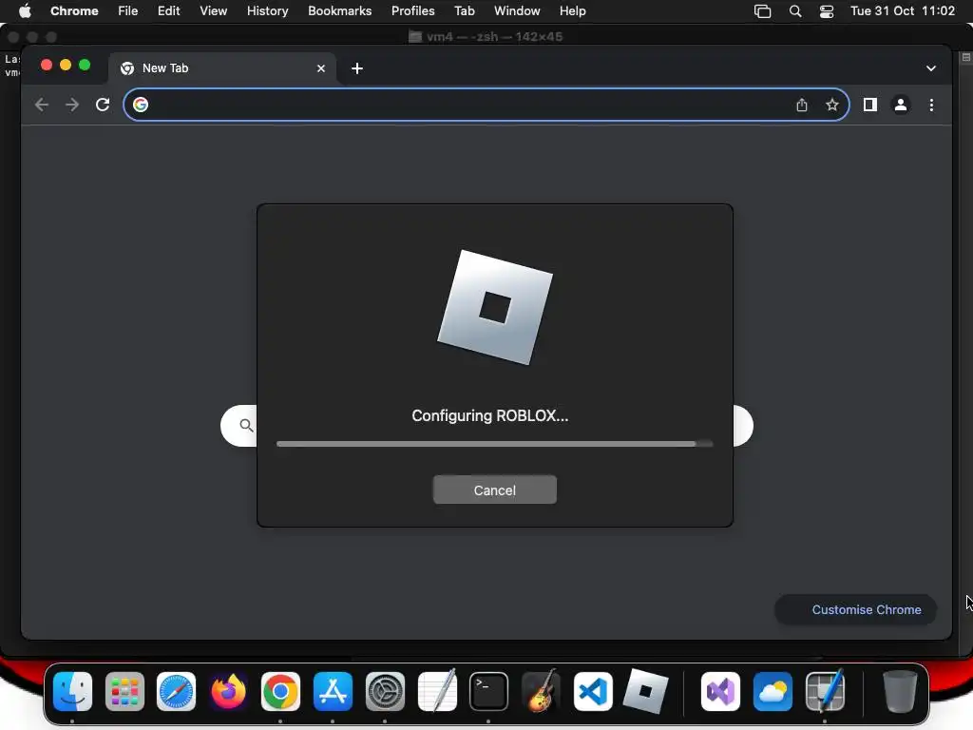This screenshot has height=730, width=973.
Task: Open the Window menu
Action: [517, 10]
